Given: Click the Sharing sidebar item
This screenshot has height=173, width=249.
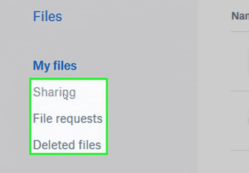Looking at the screenshot, I should tap(54, 92).
